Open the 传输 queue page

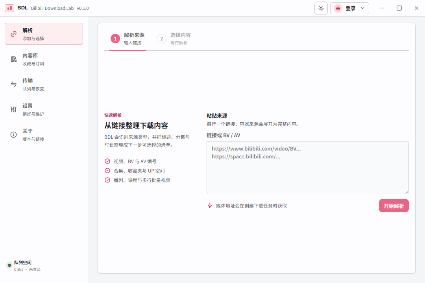pos(44,84)
